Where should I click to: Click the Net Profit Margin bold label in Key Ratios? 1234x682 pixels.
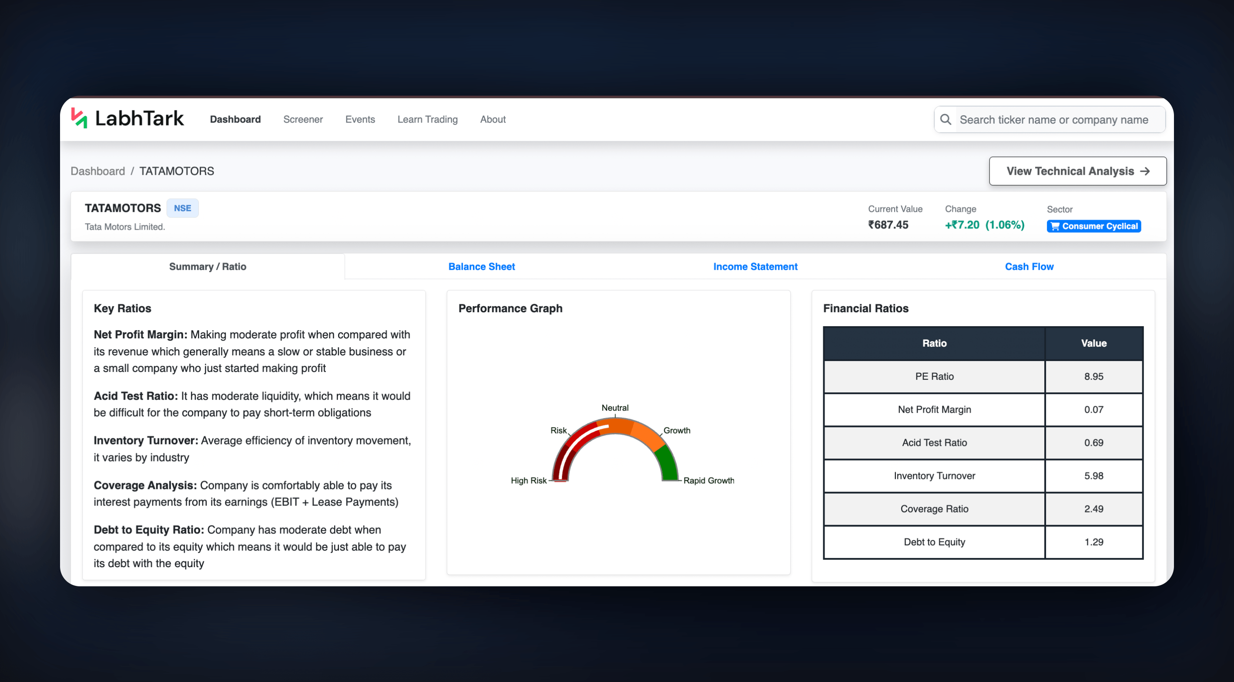(141, 334)
